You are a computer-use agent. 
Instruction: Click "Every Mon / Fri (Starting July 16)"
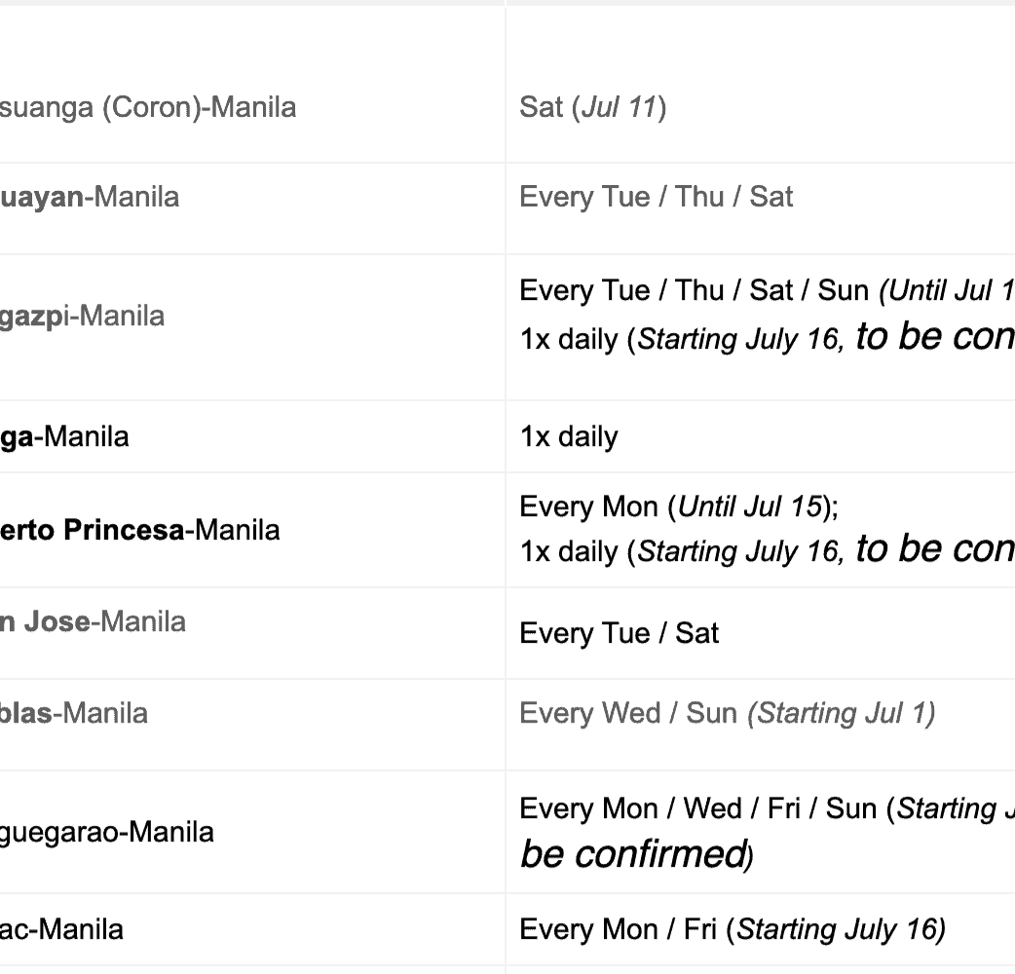tap(733, 929)
